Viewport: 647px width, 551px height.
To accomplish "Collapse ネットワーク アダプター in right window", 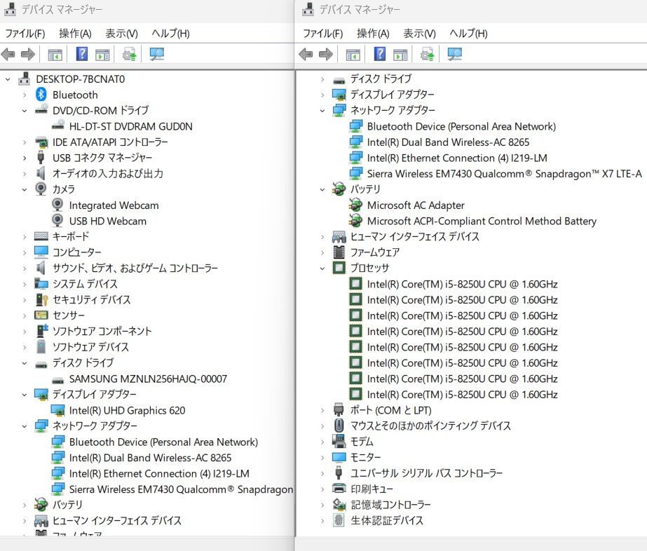I will [x=322, y=111].
